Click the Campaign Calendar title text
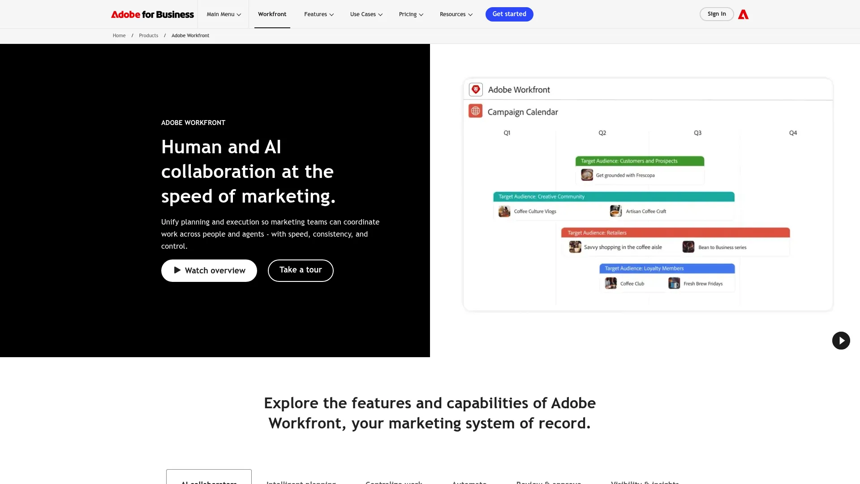 (523, 112)
